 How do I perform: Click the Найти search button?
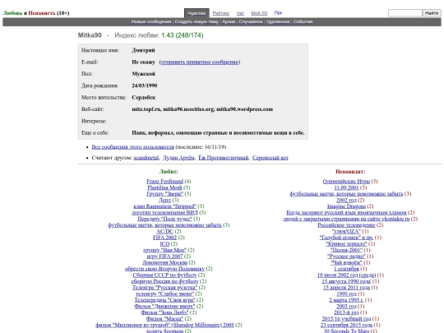[432, 13]
